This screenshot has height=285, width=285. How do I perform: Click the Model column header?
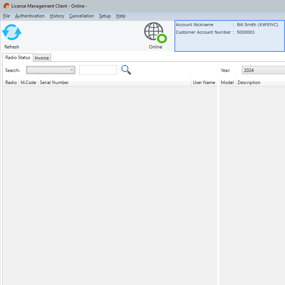click(x=227, y=83)
